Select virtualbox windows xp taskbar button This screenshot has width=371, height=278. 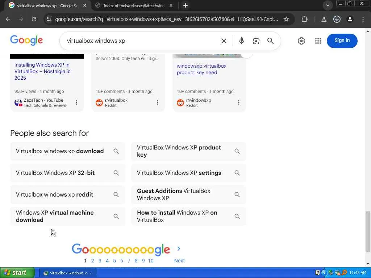[x=68, y=273]
